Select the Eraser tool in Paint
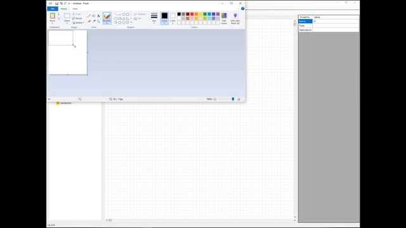The width and height of the screenshot is (406, 228). click(89, 22)
